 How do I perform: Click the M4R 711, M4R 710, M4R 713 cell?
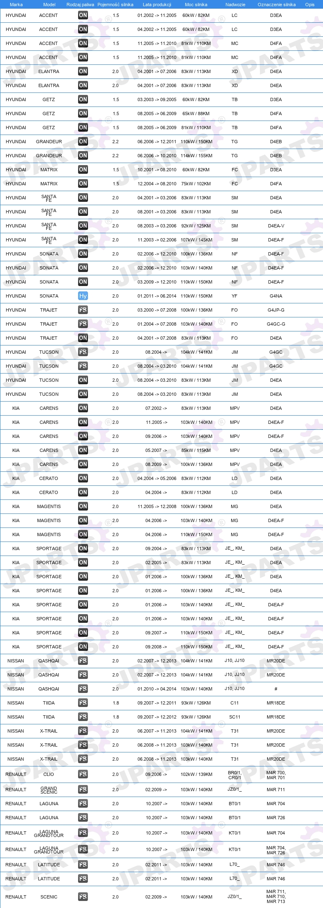pyautogui.click(x=276, y=896)
